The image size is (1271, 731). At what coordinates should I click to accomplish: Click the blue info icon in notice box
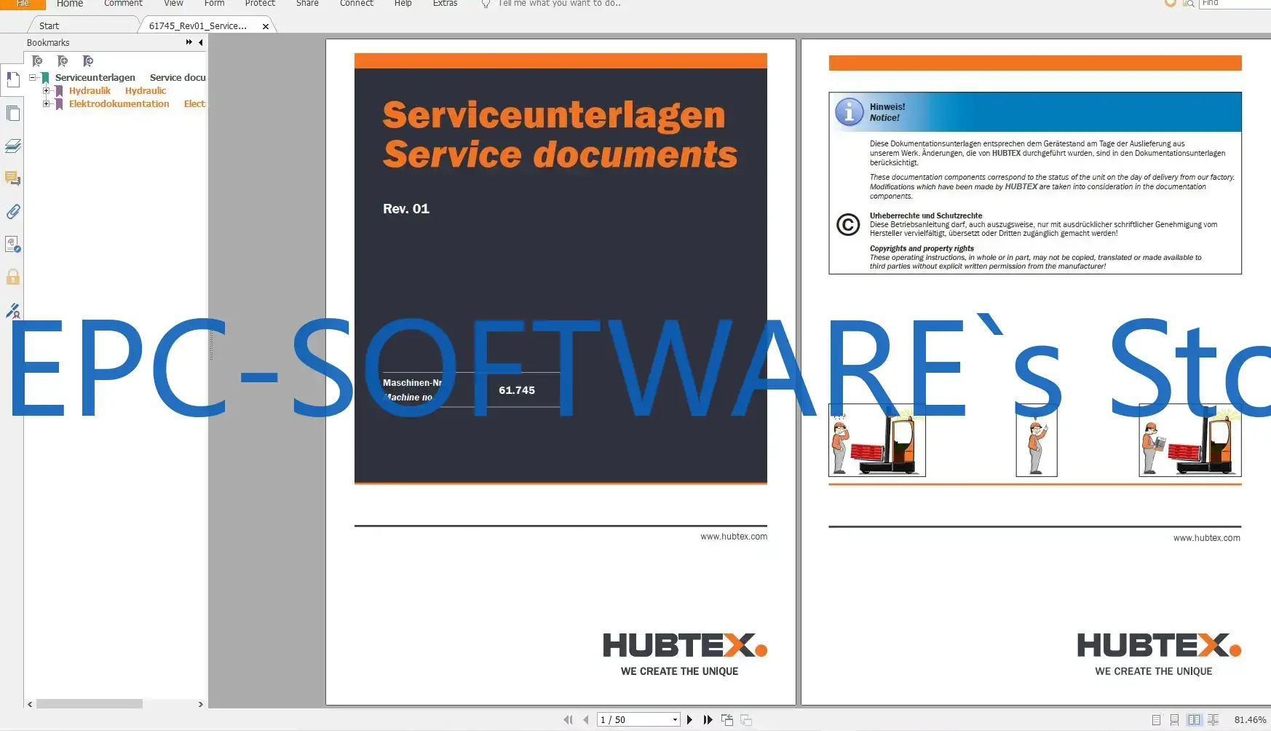pos(849,112)
